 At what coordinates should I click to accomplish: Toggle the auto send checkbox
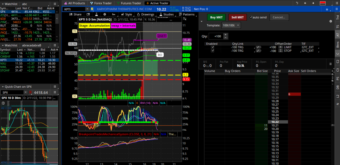tap(251, 17)
